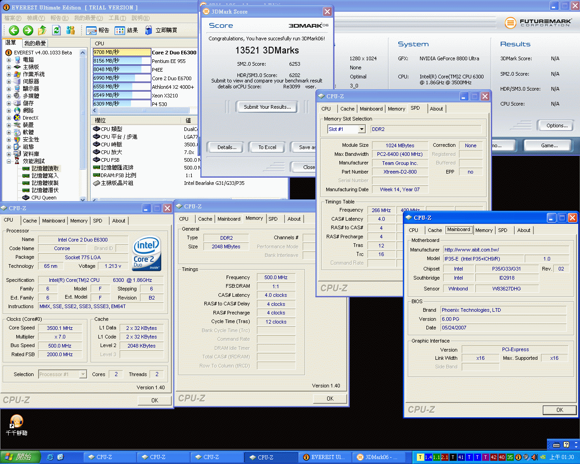The height and width of the screenshot is (464, 580).
Task: Click the green back arrow in EVEREST toolbar
Action: coord(14,30)
